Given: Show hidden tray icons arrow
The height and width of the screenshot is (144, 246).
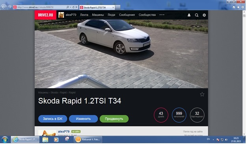Looking at the screenshot, I should click(x=213, y=140).
